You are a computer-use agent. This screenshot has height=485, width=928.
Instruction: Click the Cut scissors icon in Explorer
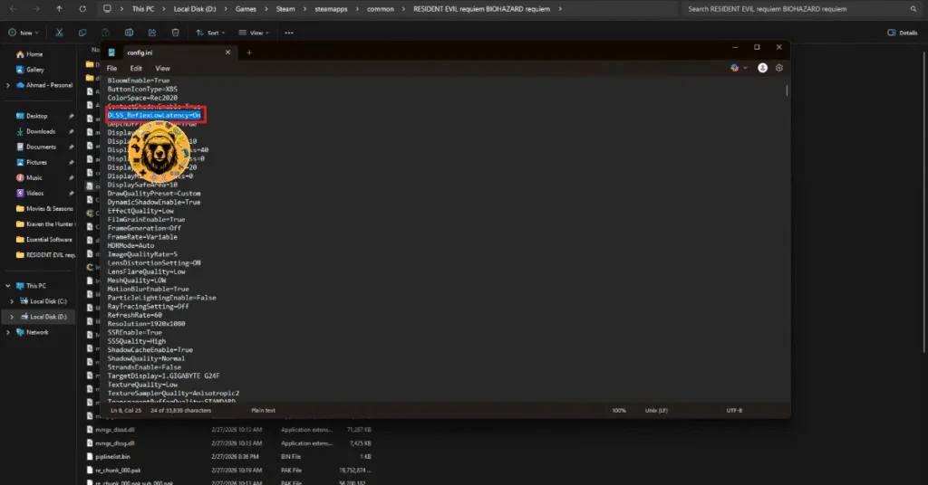(x=58, y=33)
